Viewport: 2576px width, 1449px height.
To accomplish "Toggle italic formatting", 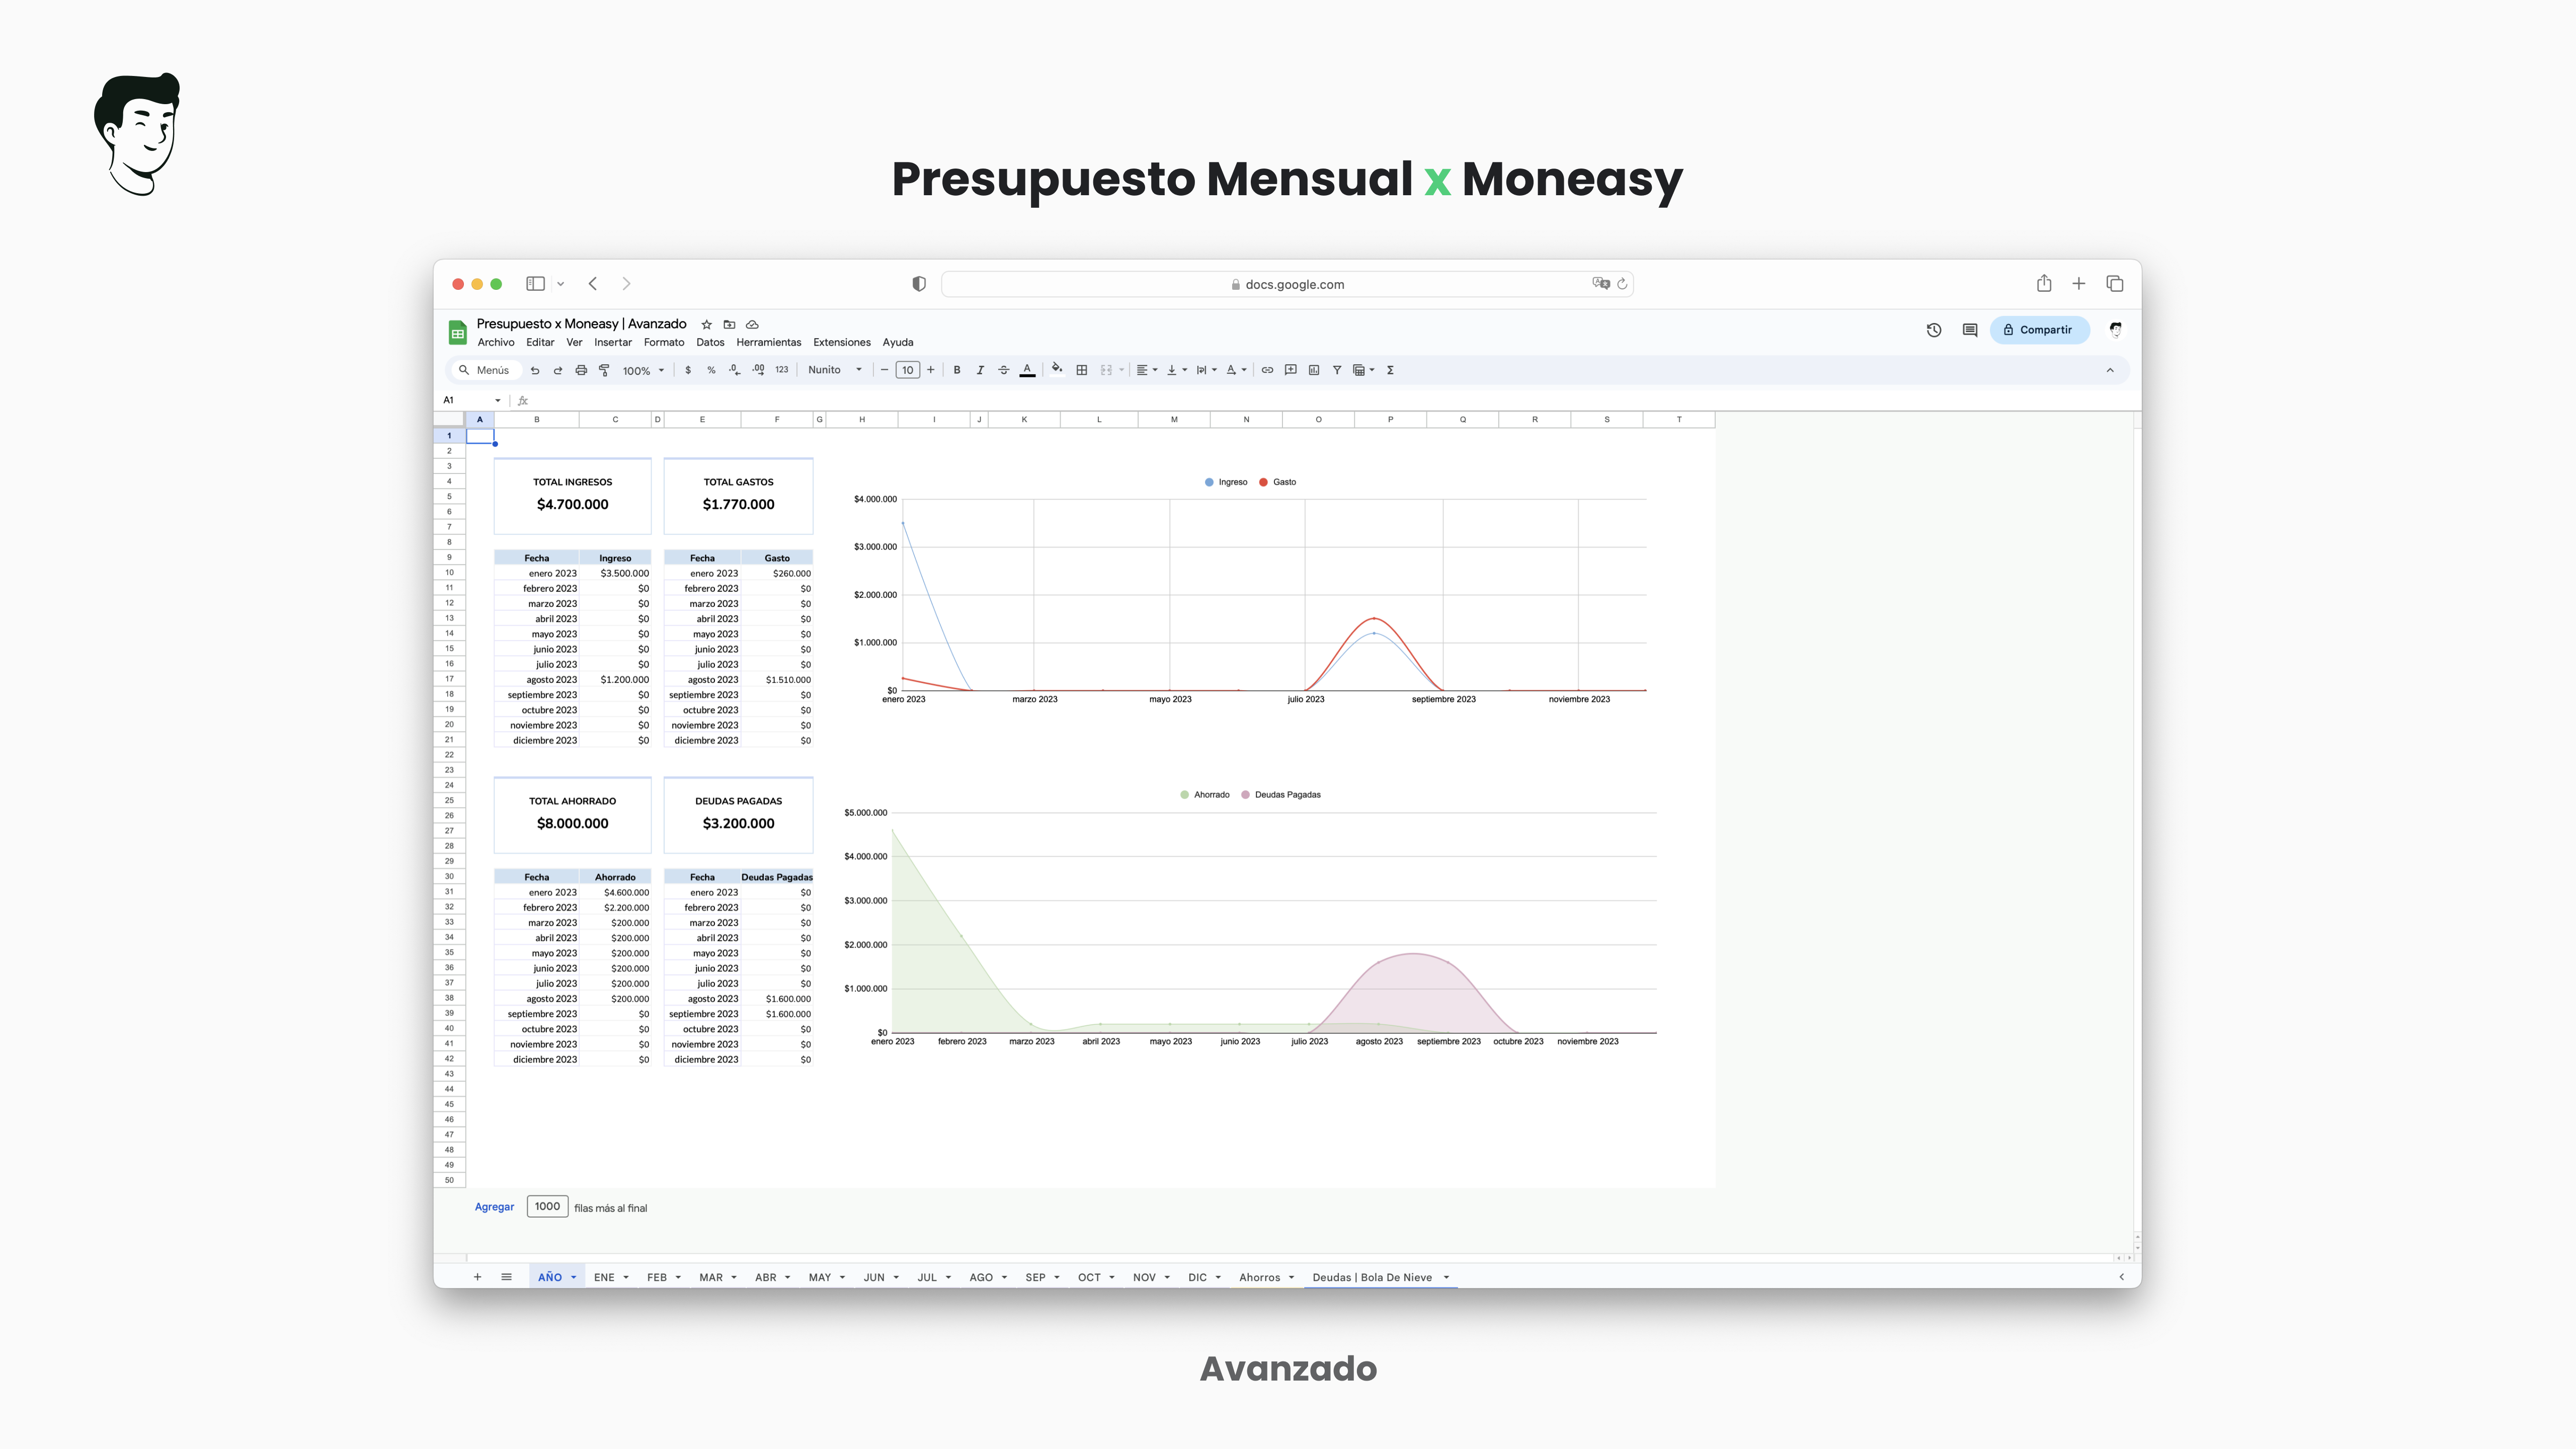I will pyautogui.click(x=980, y=370).
